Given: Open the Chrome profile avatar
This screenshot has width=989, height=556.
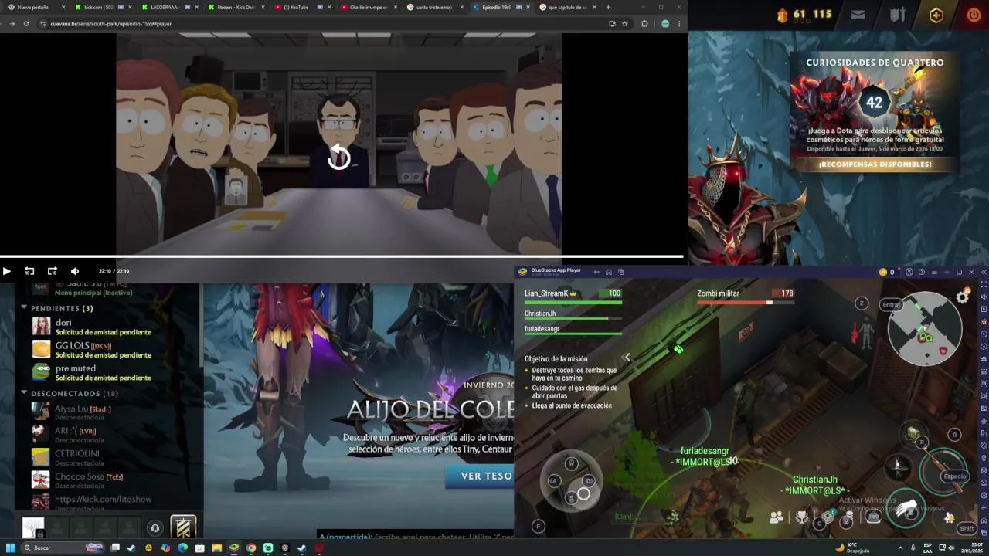Looking at the screenshot, I should click(x=665, y=24).
